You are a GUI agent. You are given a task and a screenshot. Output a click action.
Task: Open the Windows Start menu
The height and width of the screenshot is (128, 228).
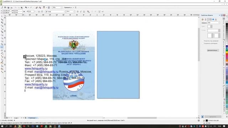point(2,126)
